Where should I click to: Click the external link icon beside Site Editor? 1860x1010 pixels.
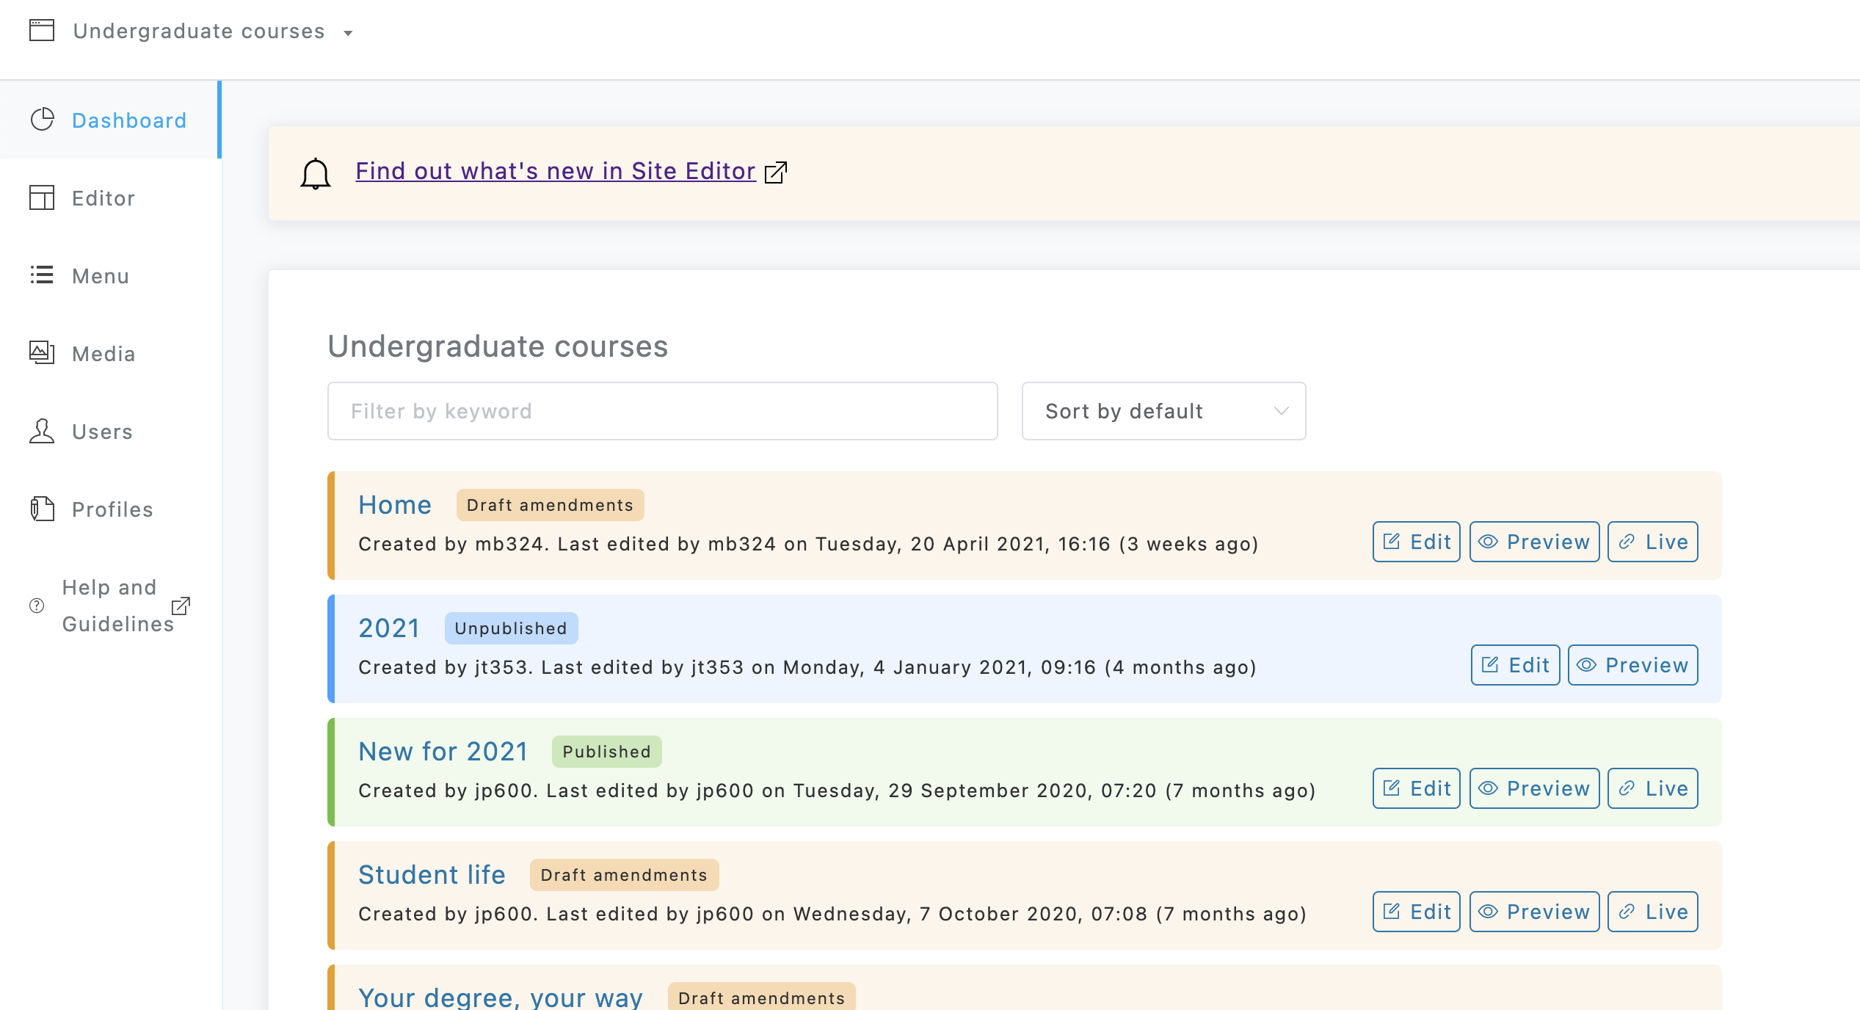coord(775,172)
